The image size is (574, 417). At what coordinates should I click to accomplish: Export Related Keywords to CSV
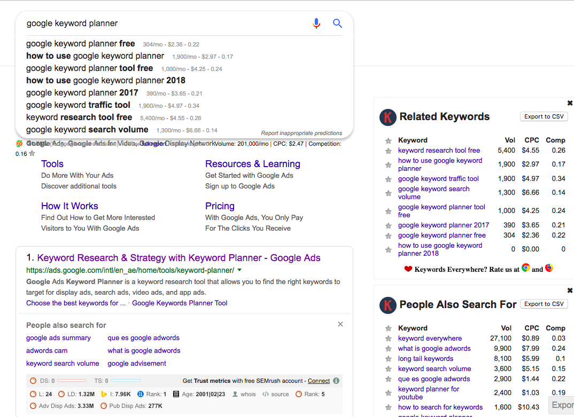(544, 116)
